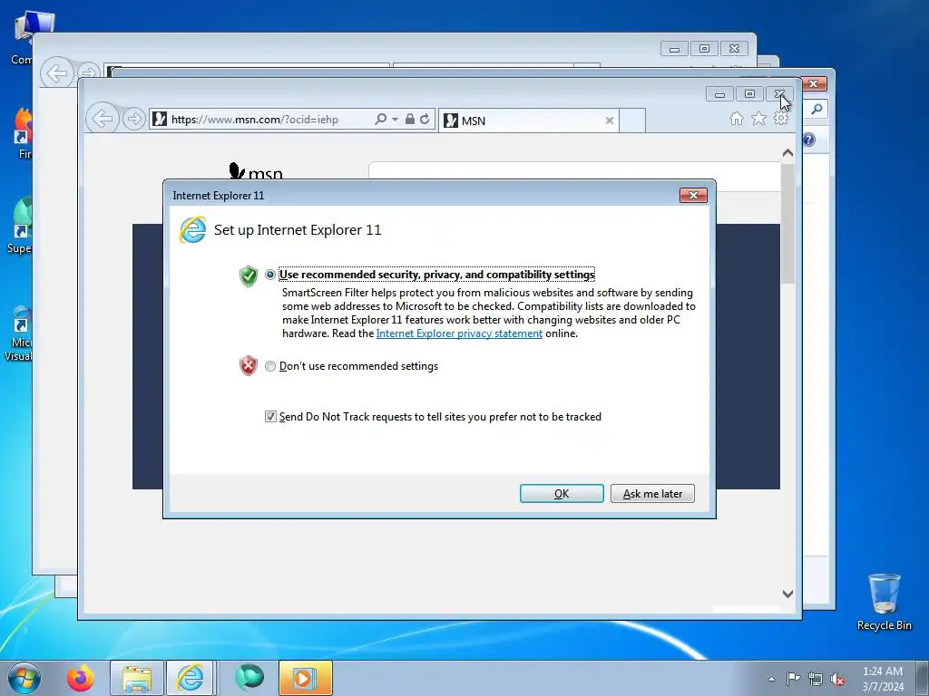Click search magnifier in background window

click(817, 109)
